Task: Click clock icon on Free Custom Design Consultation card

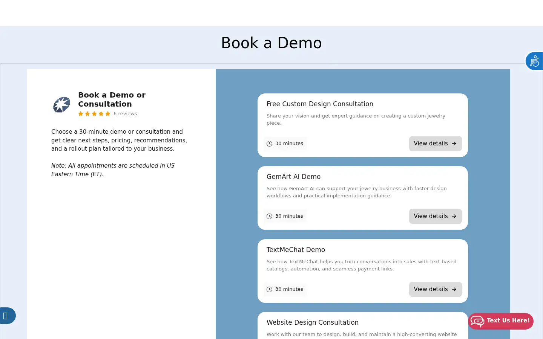Action: pos(269,144)
